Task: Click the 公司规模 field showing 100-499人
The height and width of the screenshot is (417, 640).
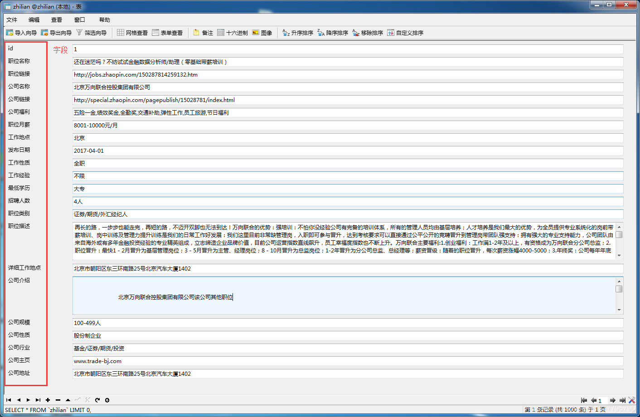Action: tap(348, 323)
